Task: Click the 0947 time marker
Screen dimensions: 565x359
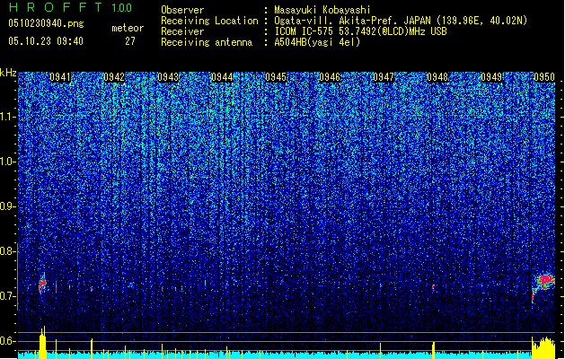Action: (384, 77)
